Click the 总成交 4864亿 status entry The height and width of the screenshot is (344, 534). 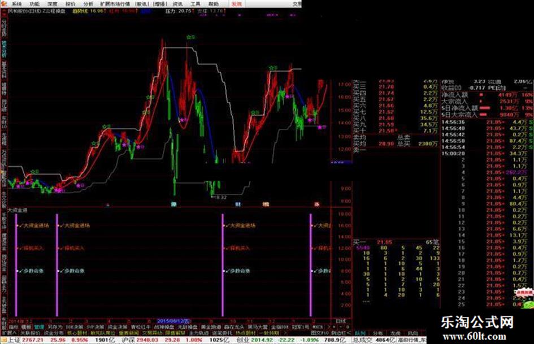(374, 340)
